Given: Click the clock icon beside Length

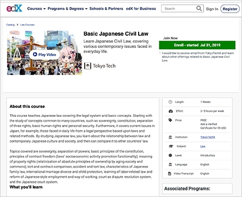Looking at the screenshot, I should click(x=170, y=102).
